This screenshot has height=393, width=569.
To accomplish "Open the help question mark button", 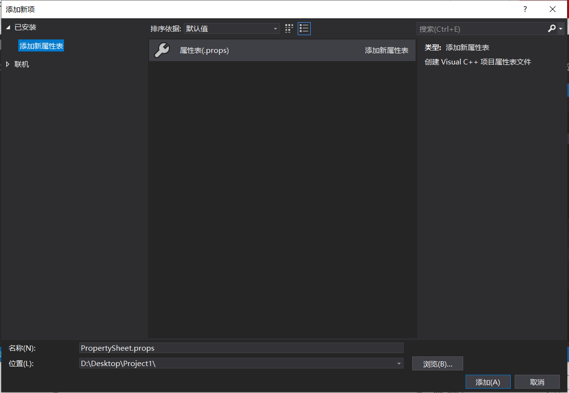I will [525, 9].
